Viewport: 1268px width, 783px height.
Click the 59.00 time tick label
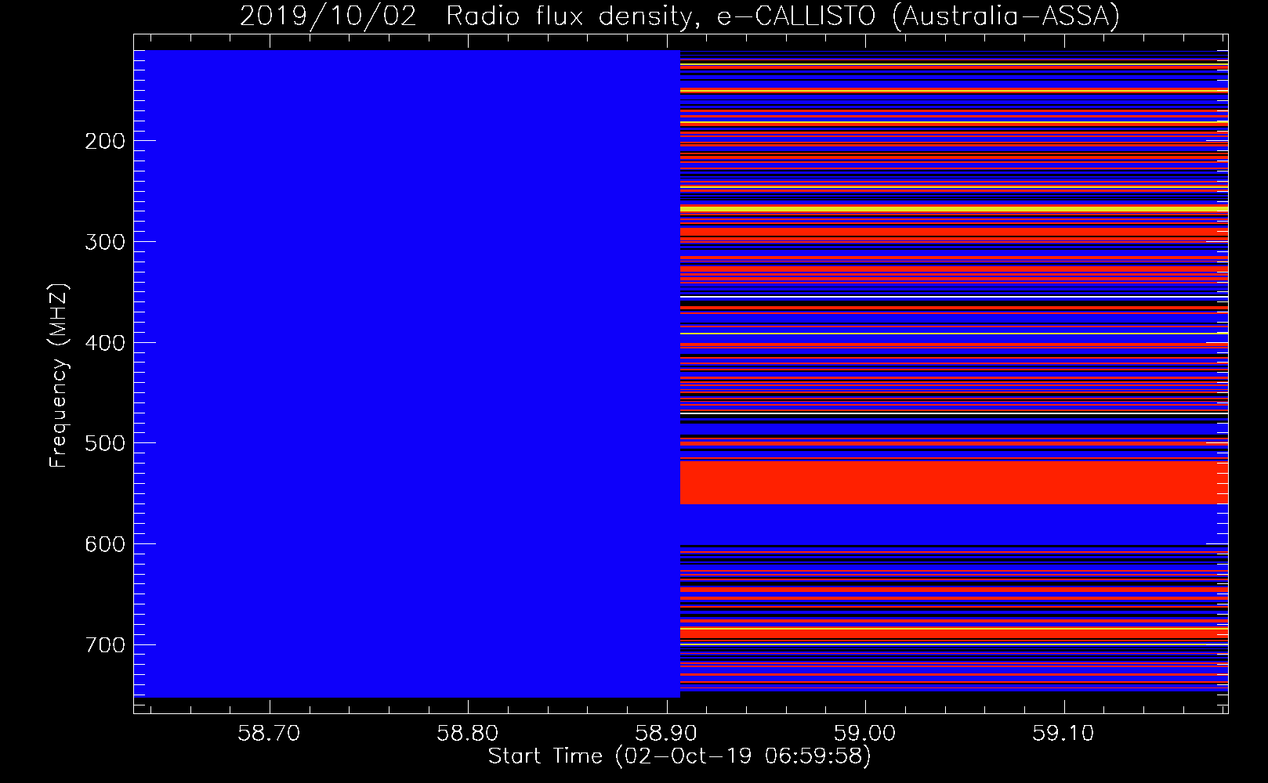[x=865, y=733]
